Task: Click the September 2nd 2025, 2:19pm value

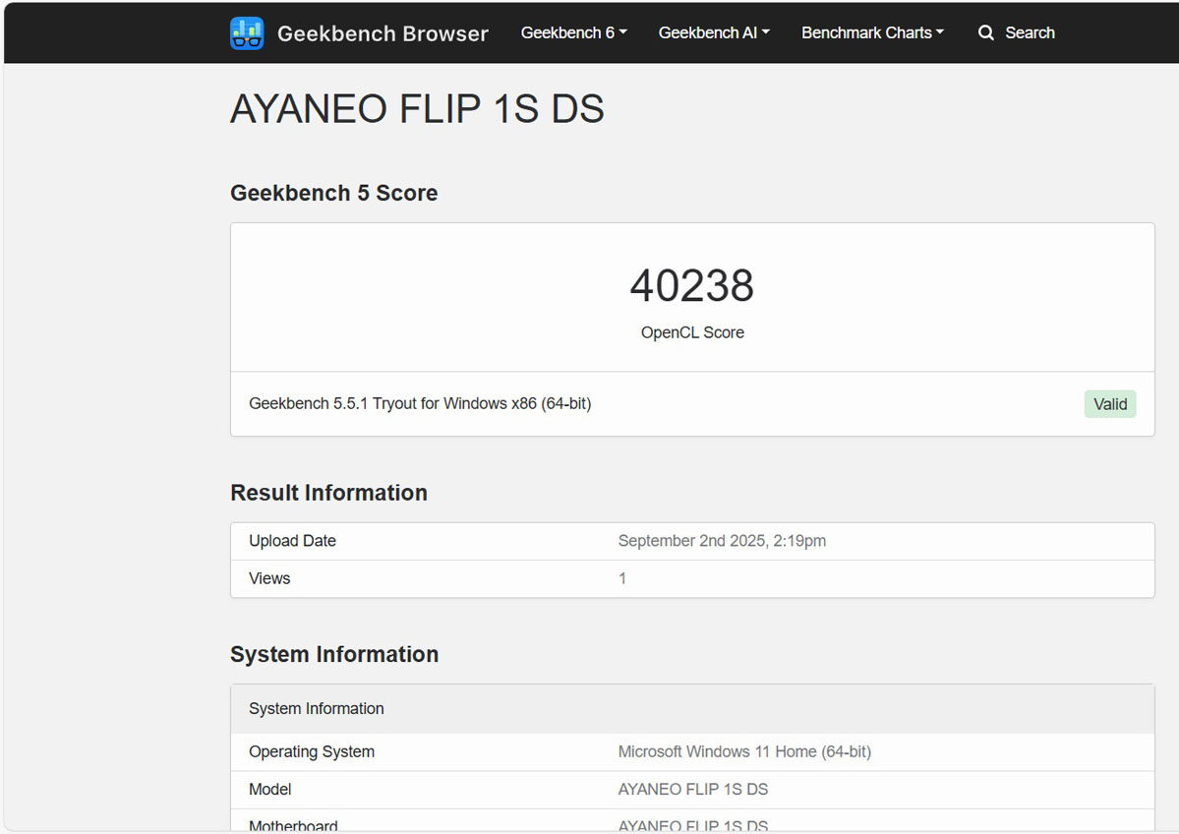Action: tap(722, 541)
